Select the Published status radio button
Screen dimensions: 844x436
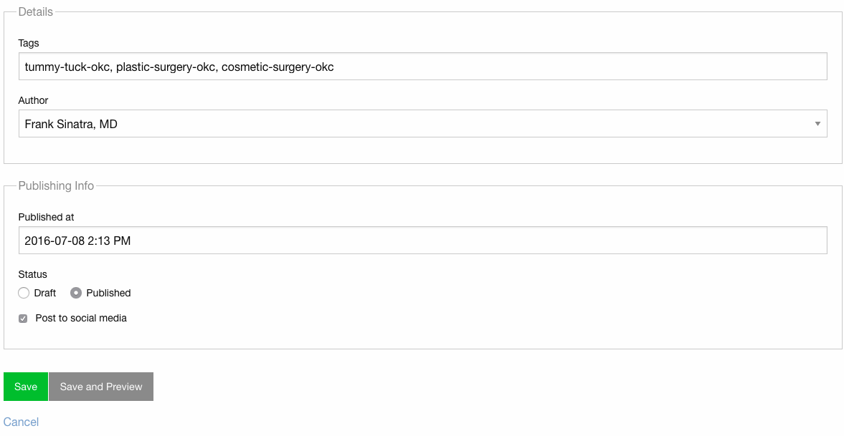pos(76,293)
